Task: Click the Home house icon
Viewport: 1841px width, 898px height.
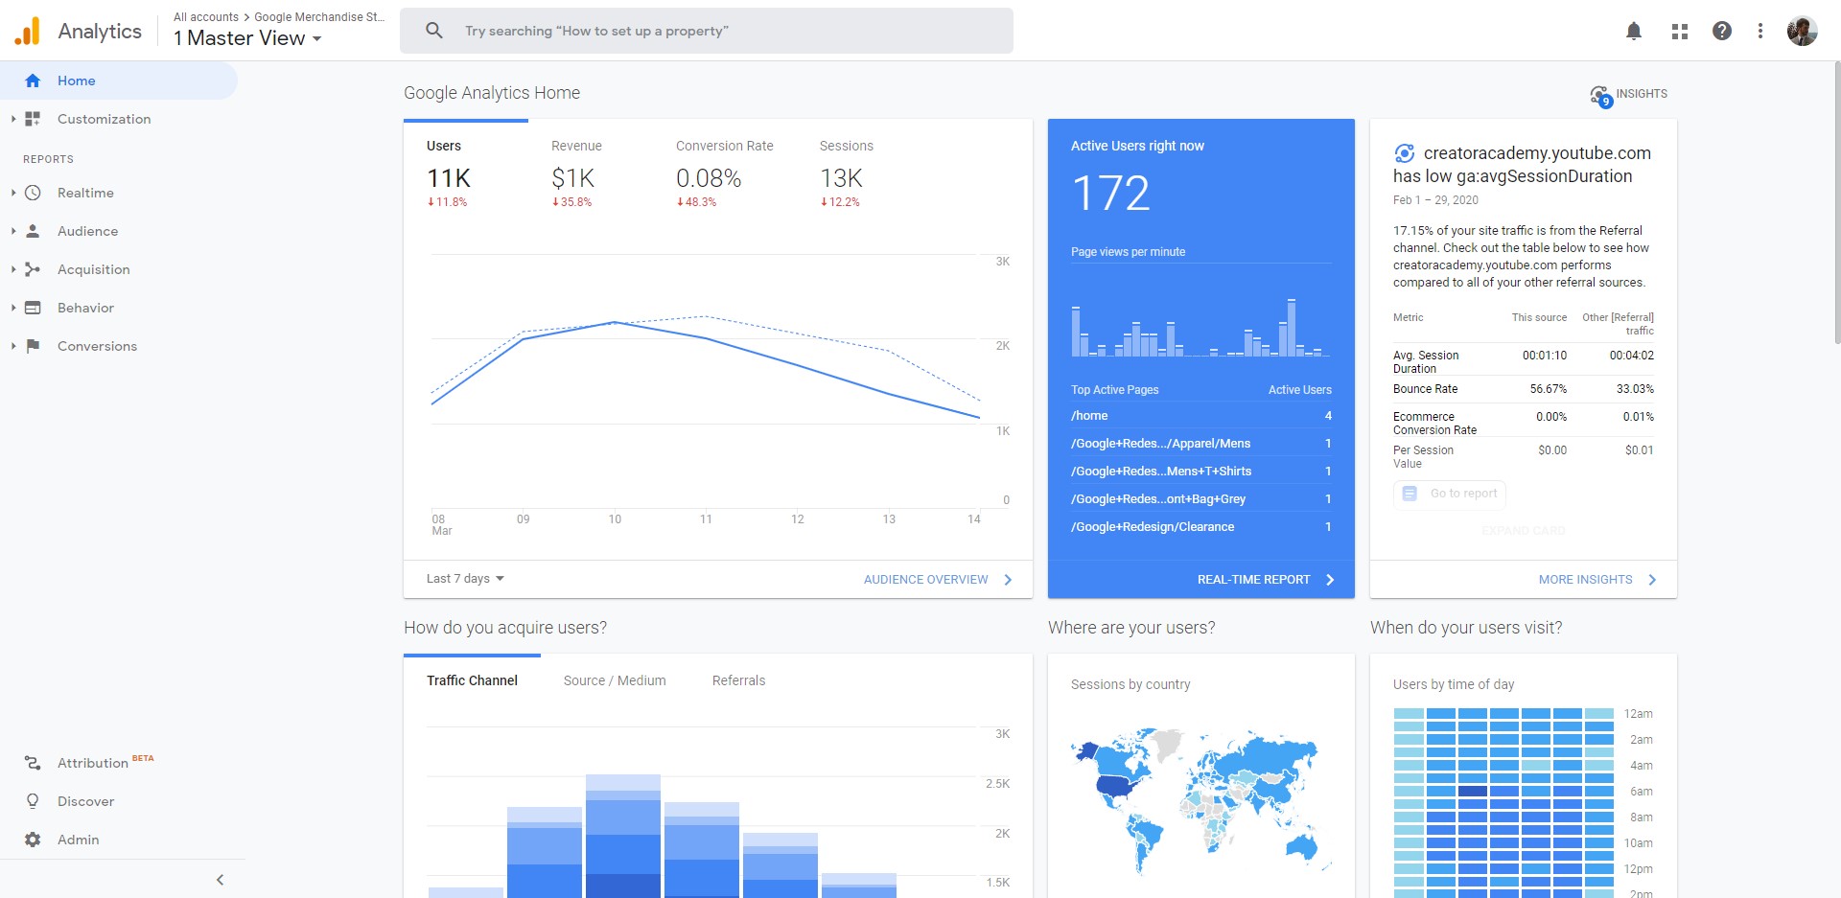Action: (33, 81)
